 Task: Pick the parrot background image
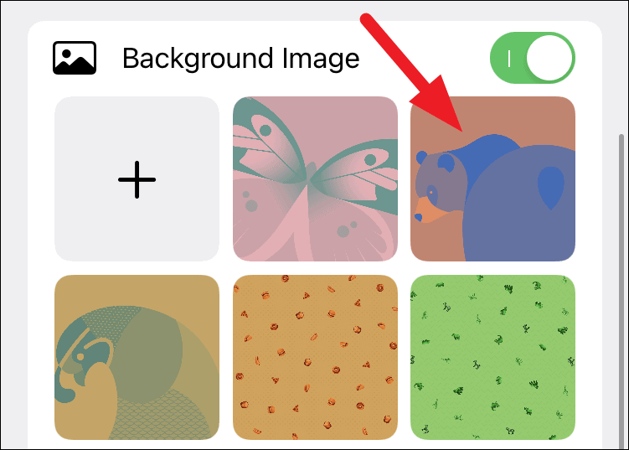pos(137,357)
